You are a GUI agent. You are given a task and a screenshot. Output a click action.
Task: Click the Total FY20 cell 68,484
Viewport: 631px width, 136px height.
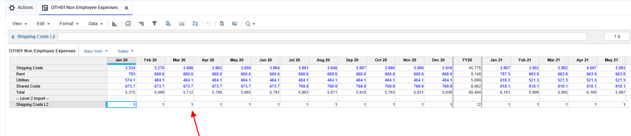467,92
